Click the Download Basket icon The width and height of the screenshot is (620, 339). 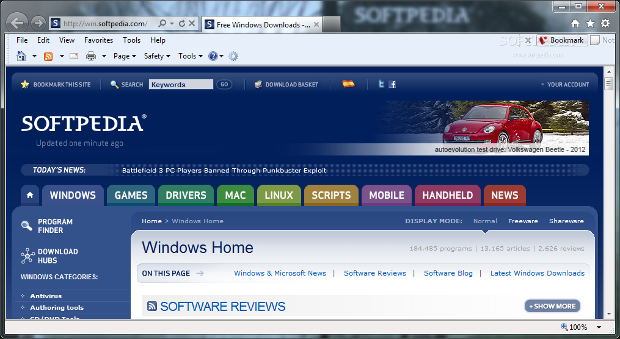(258, 85)
